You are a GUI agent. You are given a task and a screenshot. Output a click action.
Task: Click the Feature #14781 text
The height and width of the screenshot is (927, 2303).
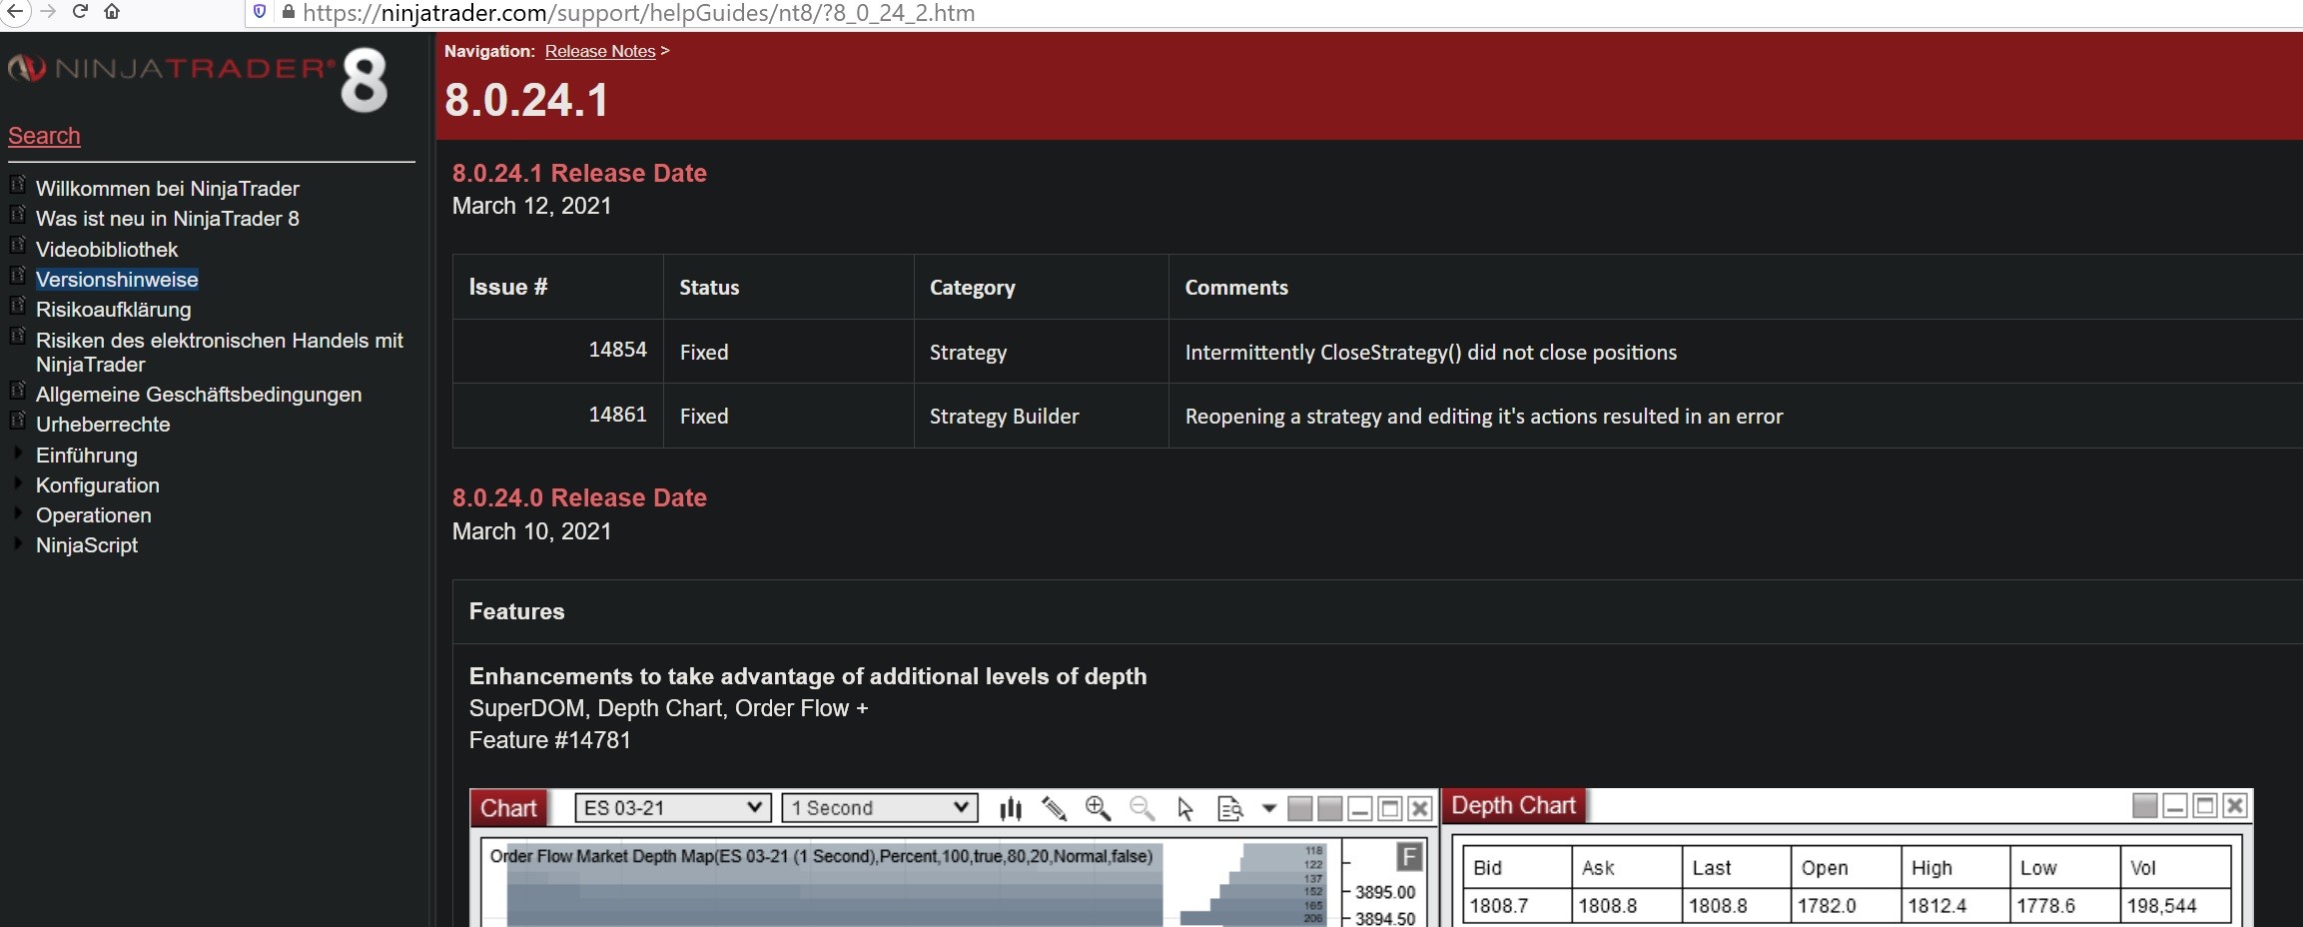pyautogui.click(x=550, y=740)
